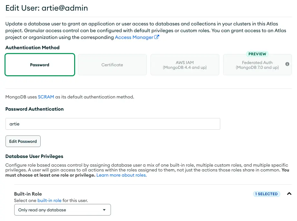Toggle the "1 SELECTED" badge
Screen dimensions: 297x221
pyautogui.click(x=266, y=194)
